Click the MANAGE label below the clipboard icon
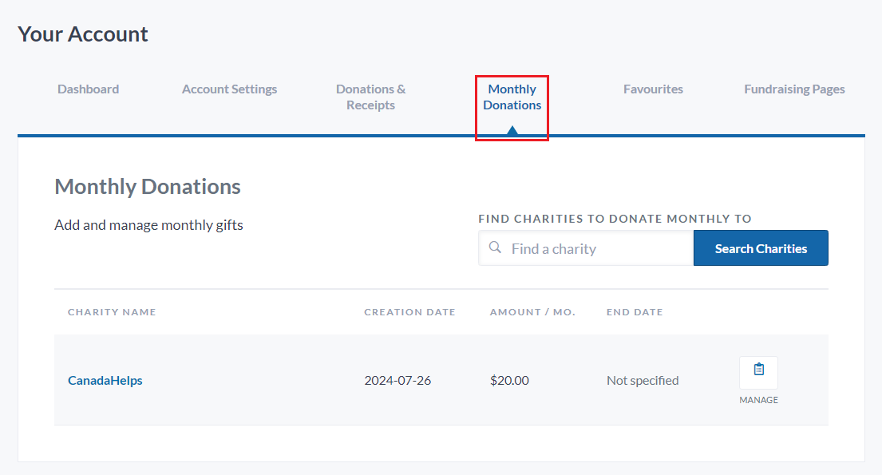This screenshot has width=882, height=475. point(758,399)
